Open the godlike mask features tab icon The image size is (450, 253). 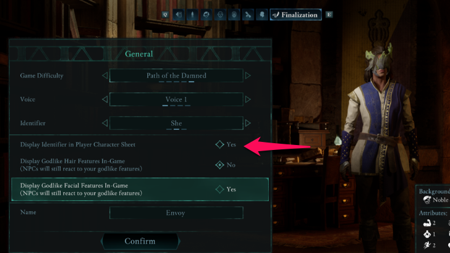pos(234,15)
